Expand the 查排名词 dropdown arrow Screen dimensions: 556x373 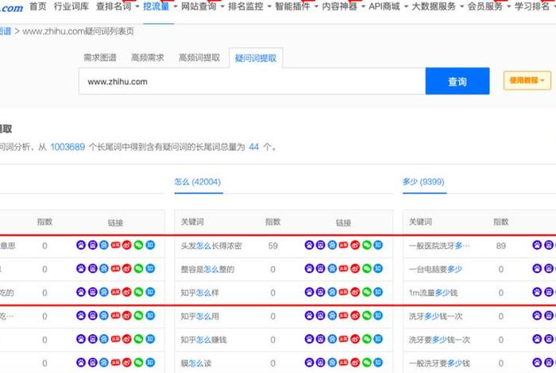point(137,6)
